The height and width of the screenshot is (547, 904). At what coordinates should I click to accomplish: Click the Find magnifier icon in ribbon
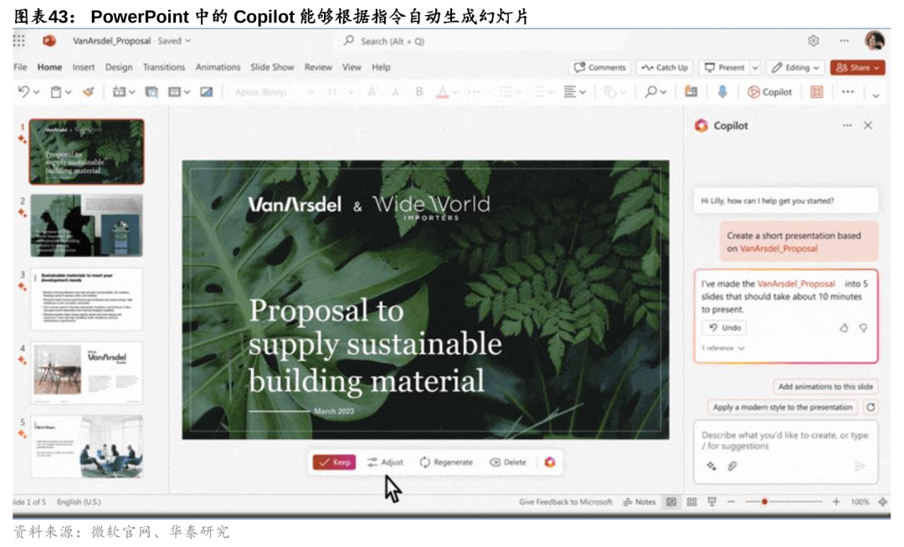pos(650,91)
